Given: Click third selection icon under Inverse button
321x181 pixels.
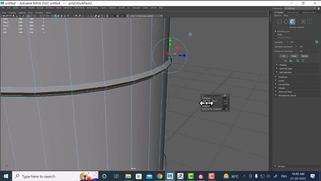Looking at the screenshot, I should [x=297, y=60].
